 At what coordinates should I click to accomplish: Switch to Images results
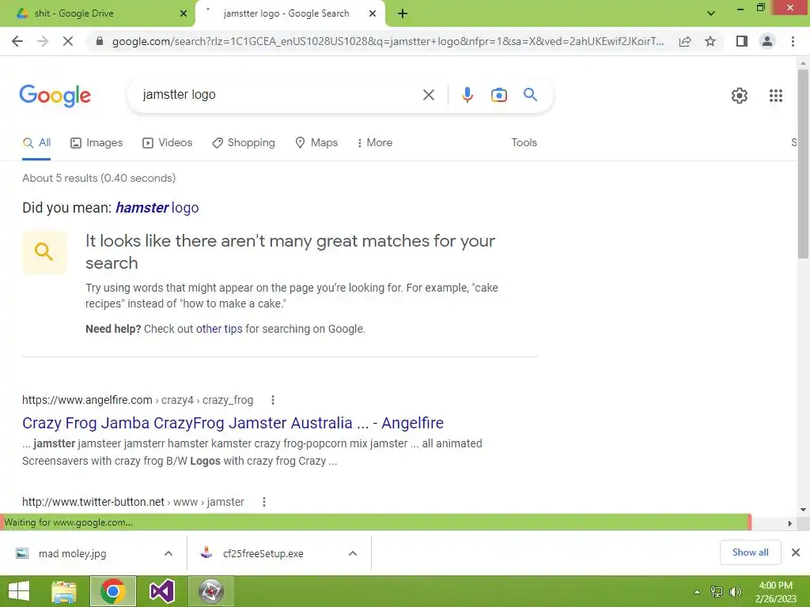click(x=97, y=142)
